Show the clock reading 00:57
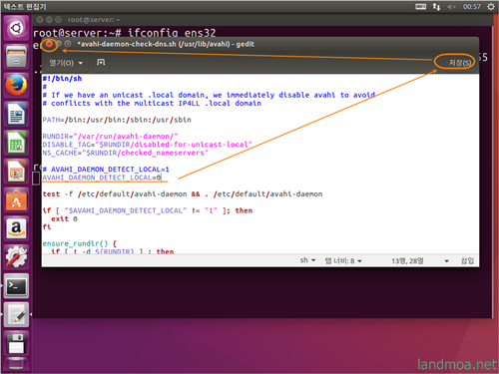 tap(472, 7)
